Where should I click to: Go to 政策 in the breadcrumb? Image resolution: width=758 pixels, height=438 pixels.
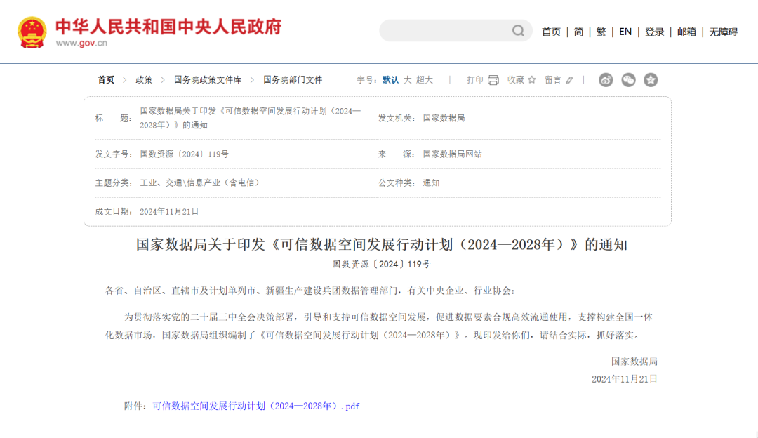click(144, 80)
